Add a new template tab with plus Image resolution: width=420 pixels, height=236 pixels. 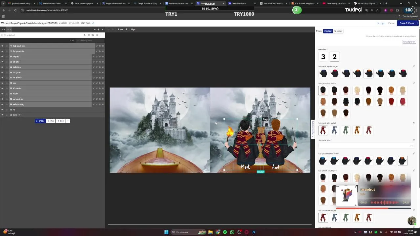[102, 29]
